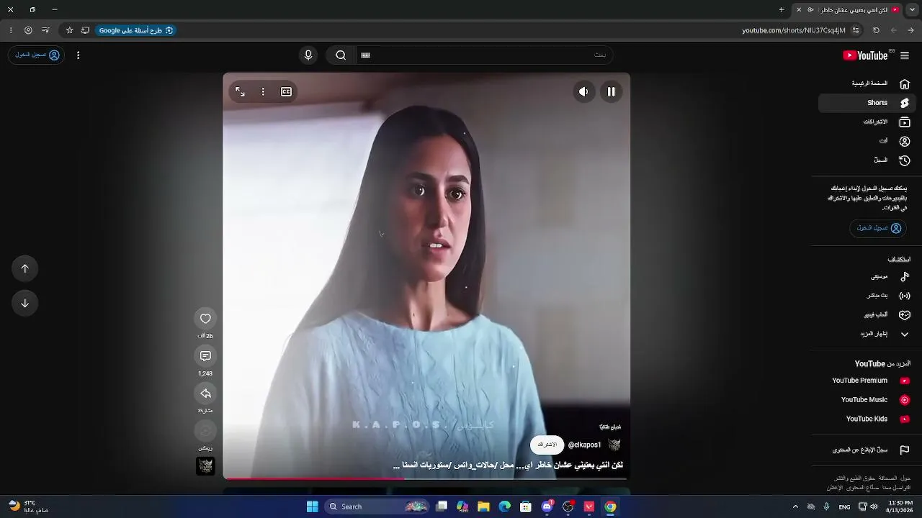Start voice search with the microphone

coord(308,55)
